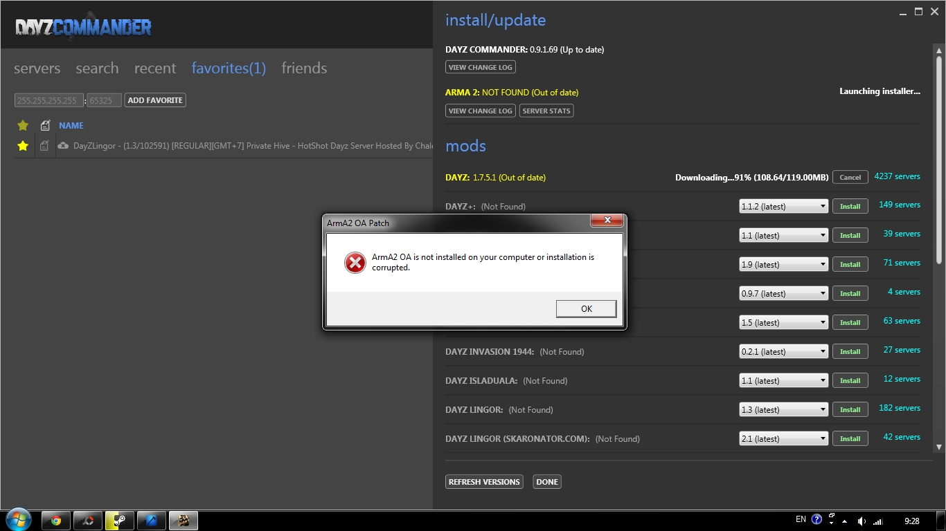Open the search tab
This screenshot has width=946, height=531.
point(97,68)
